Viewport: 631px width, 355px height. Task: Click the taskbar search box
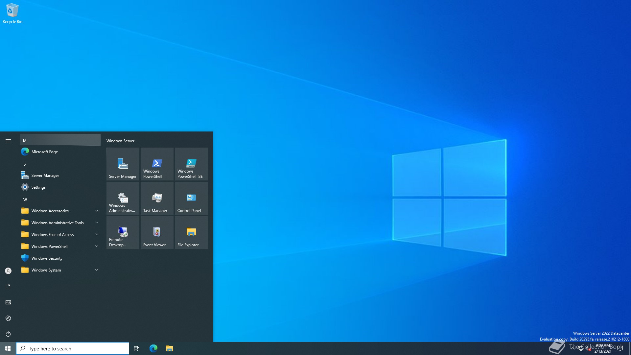click(72, 348)
